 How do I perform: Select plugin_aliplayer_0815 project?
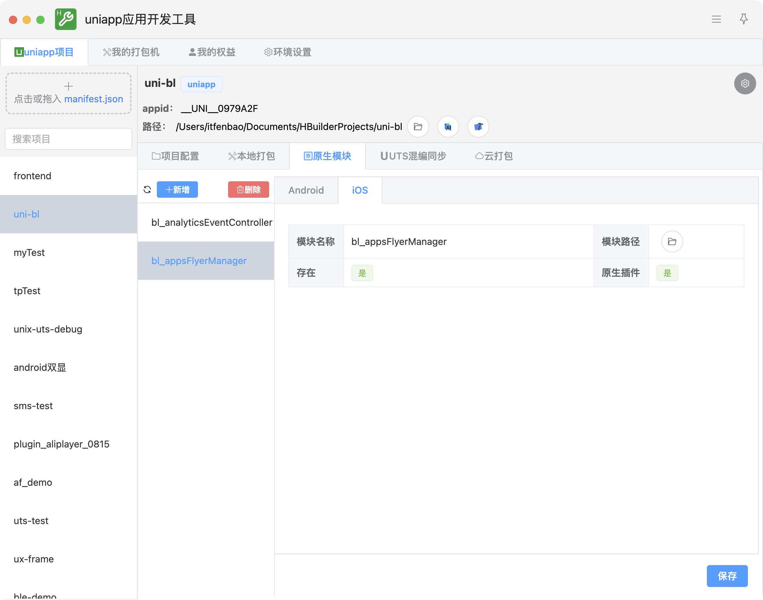tap(68, 444)
